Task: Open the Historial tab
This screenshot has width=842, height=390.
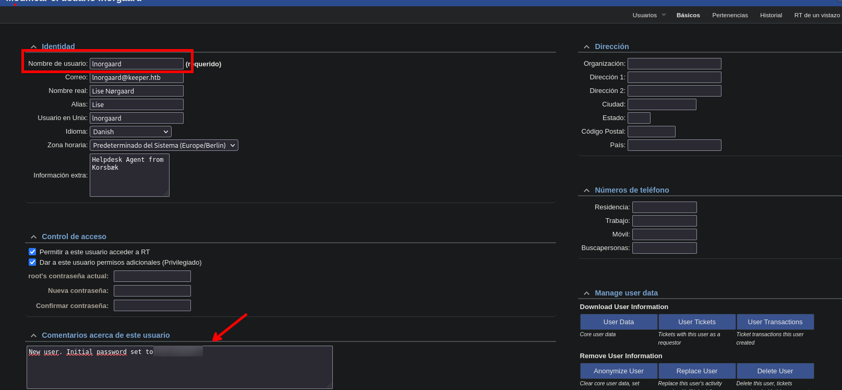Action: point(771,15)
